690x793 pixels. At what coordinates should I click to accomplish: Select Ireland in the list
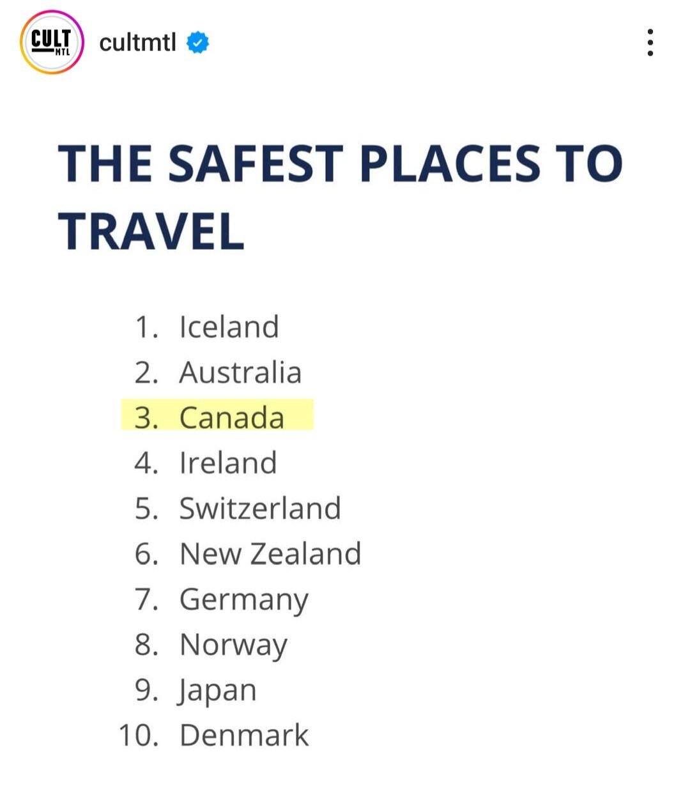[x=228, y=463]
